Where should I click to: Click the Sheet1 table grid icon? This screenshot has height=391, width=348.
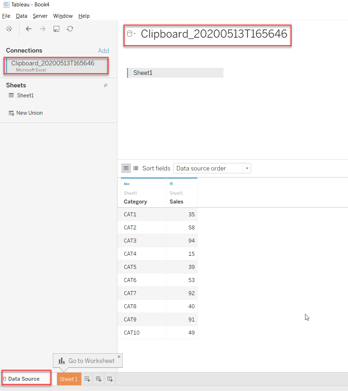[11, 95]
